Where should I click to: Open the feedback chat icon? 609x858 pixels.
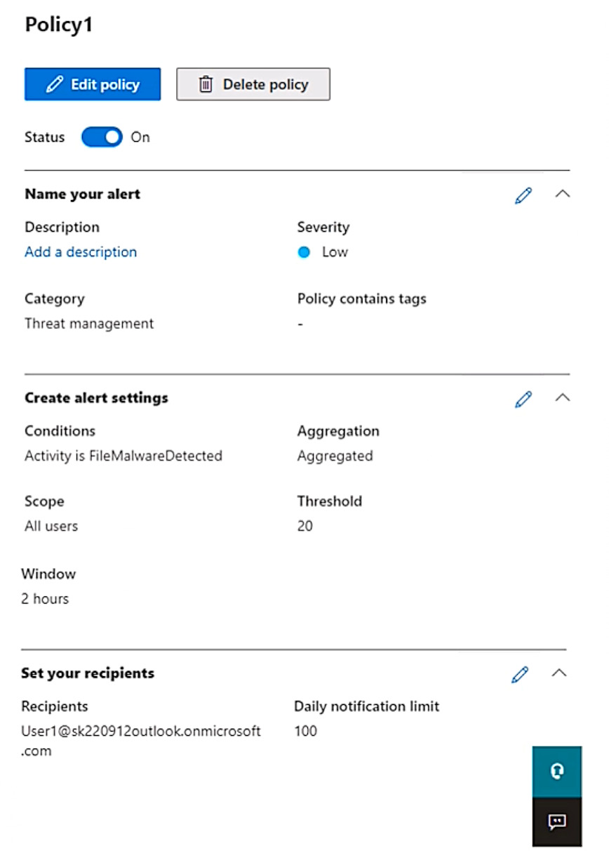[x=557, y=821]
